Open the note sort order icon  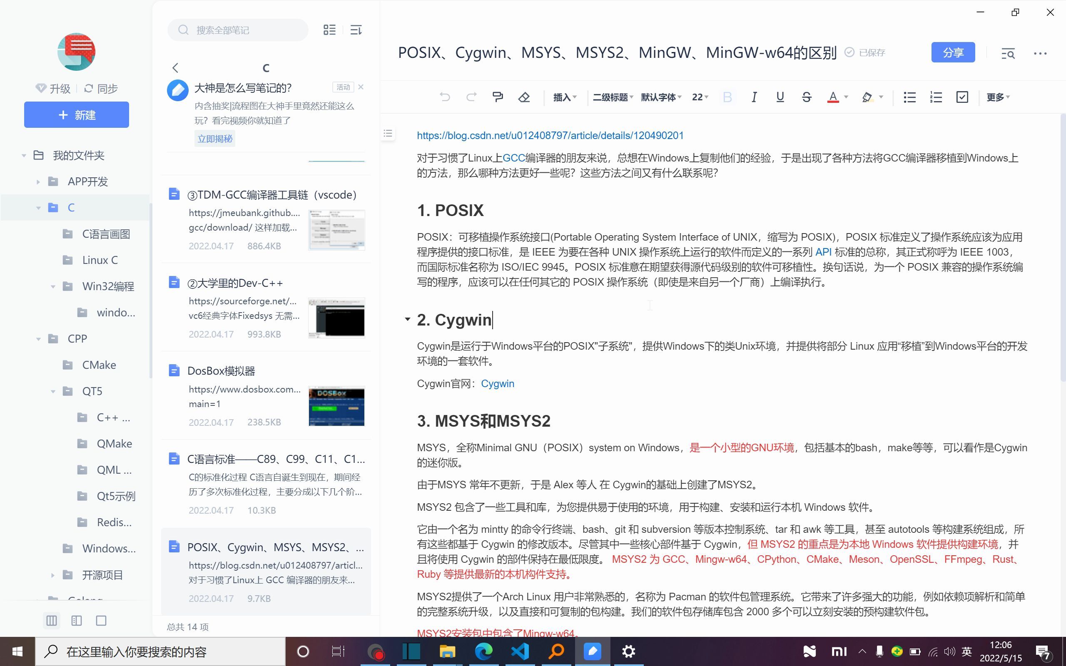(x=356, y=30)
